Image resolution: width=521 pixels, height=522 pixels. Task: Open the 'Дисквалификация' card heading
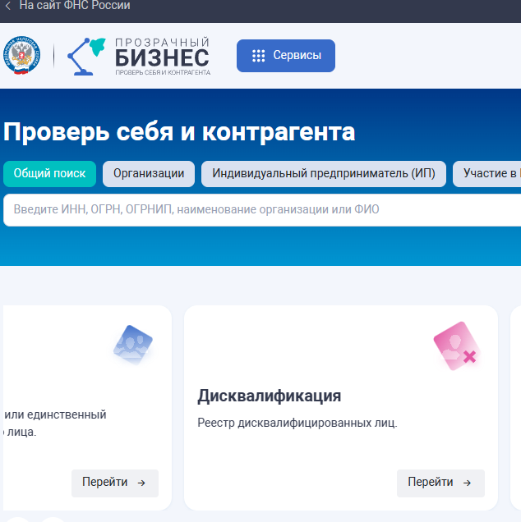[x=269, y=396]
